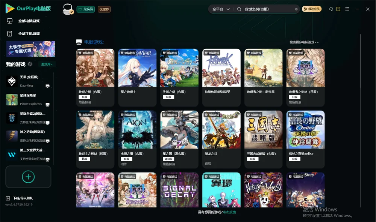Click the 神之浩劫 lightning game icon
Image resolution: width=376 pixels, height=222 pixels.
point(12,136)
